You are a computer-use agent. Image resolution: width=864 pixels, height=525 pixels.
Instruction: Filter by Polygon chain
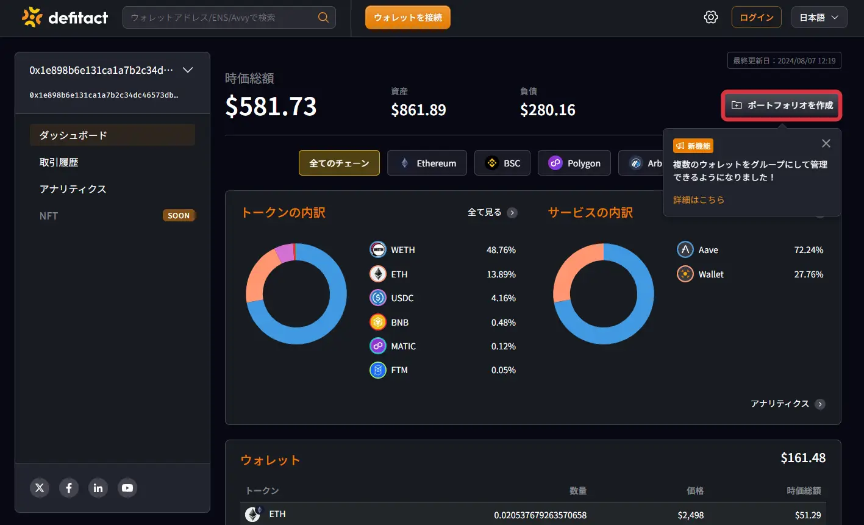(574, 163)
